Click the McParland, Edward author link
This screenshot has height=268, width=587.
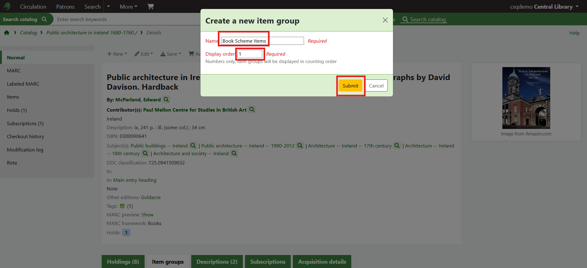point(138,100)
